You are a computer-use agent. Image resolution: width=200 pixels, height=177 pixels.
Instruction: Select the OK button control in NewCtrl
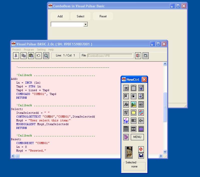point(126,88)
